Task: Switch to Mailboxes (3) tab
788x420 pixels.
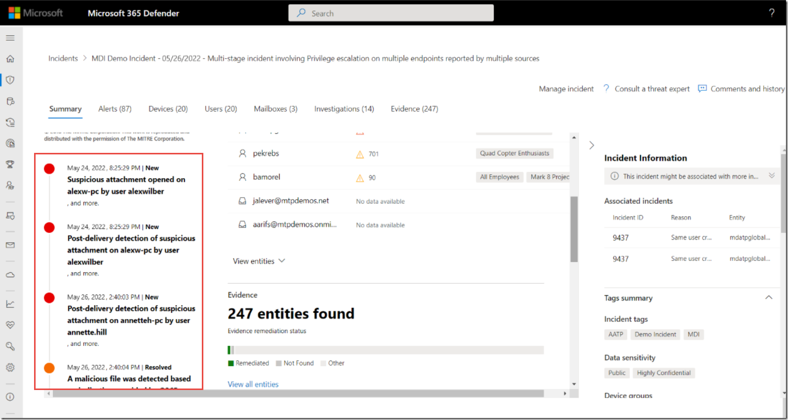Action: (x=276, y=109)
